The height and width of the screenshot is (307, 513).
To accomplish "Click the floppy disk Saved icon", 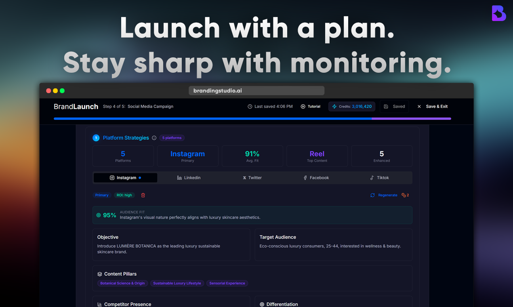I will click(x=386, y=107).
